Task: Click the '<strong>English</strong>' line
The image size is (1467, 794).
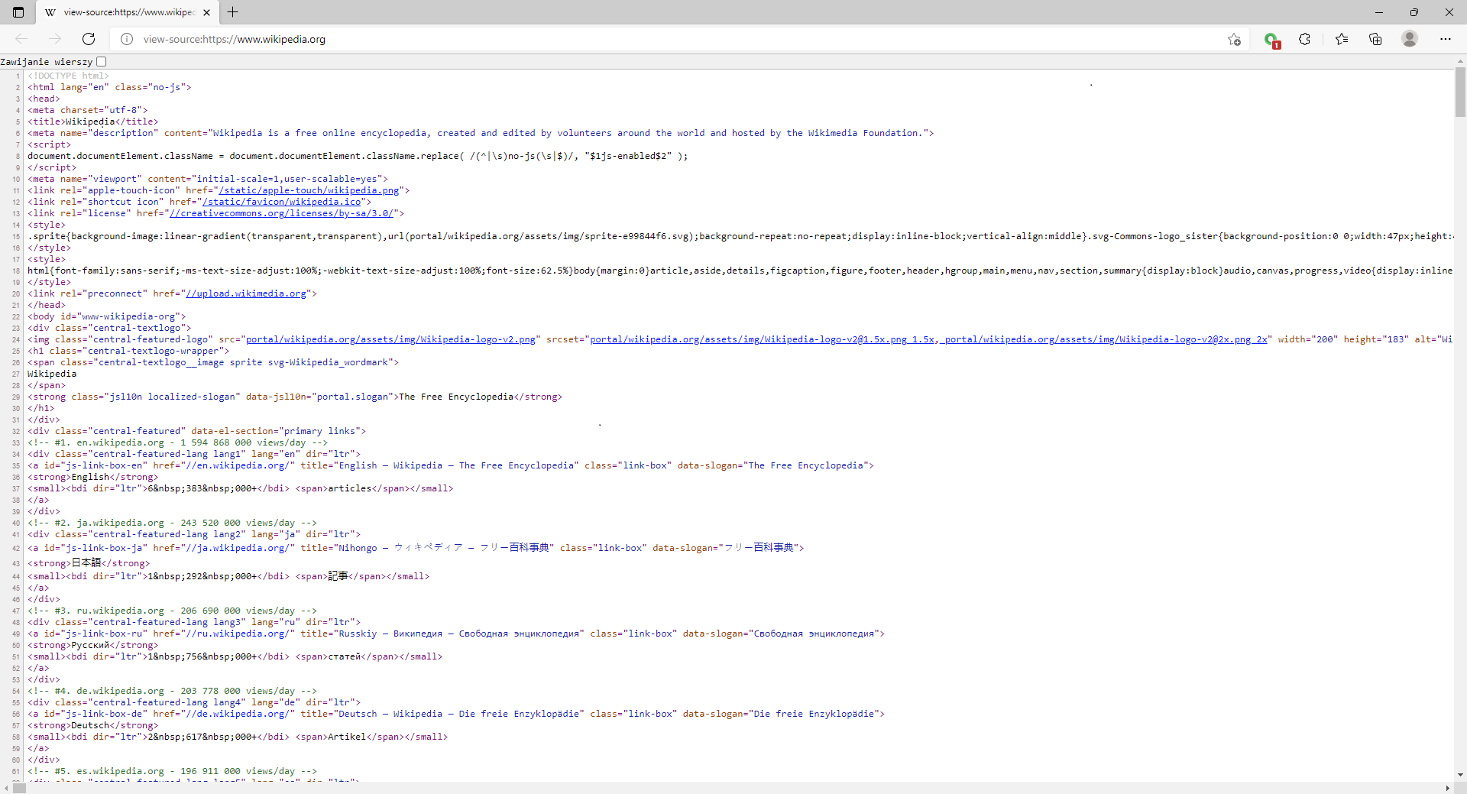Action: (93, 477)
